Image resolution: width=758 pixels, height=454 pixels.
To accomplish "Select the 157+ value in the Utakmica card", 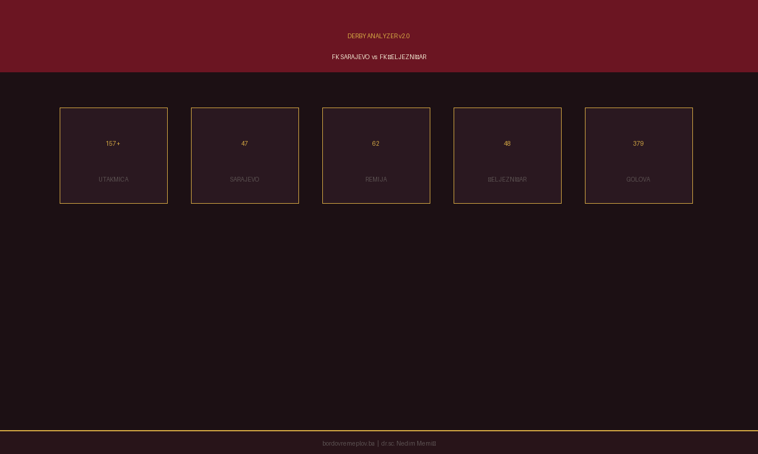I will pyautogui.click(x=113, y=144).
